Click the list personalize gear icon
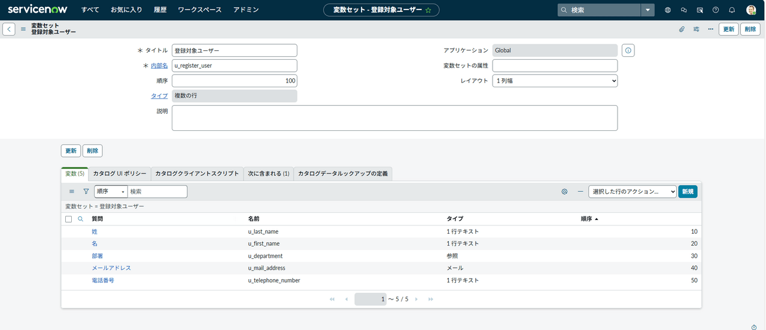 564,191
